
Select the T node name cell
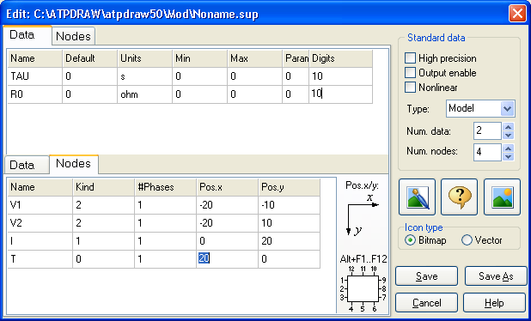40,258
